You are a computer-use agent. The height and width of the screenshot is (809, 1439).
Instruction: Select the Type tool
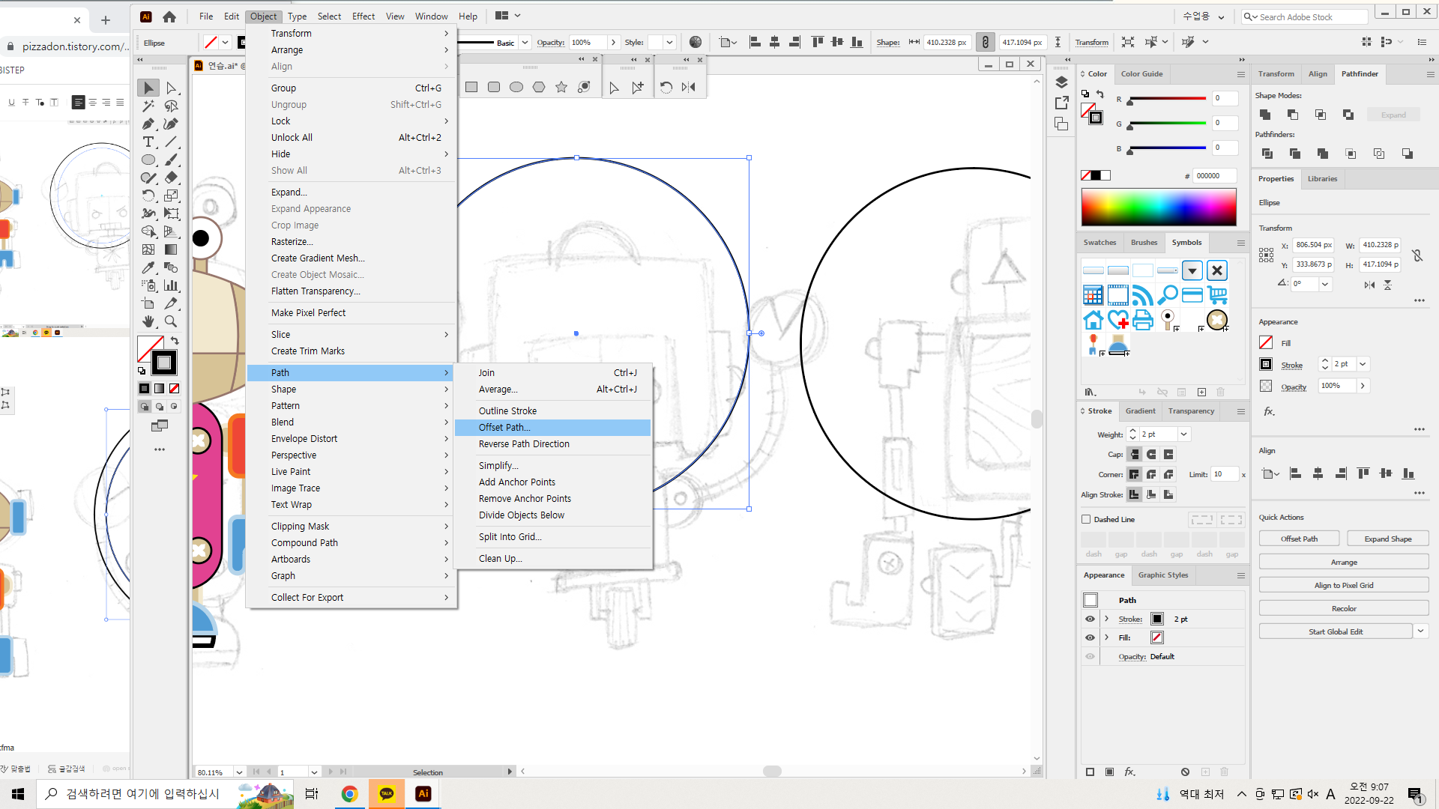148,142
